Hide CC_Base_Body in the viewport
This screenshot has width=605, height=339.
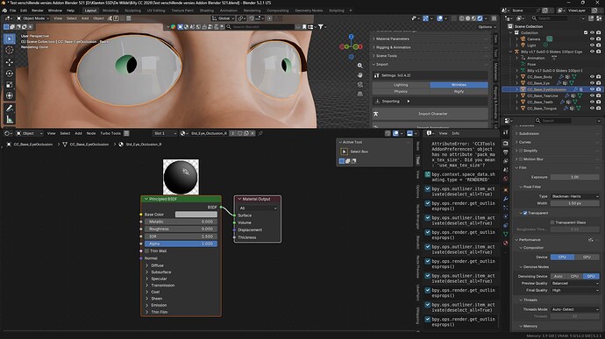click(x=592, y=77)
